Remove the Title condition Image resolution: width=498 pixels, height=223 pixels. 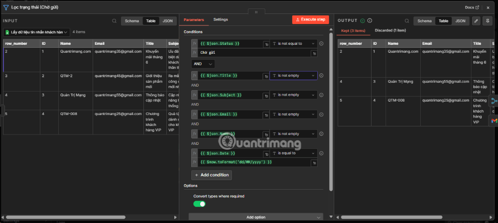click(x=321, y=76)
